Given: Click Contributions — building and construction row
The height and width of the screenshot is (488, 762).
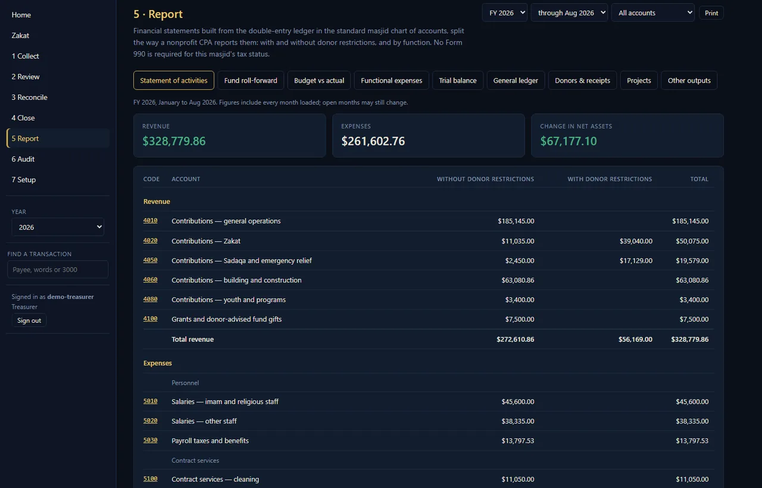Looking at the screenshot, I should tap(429, 280).
